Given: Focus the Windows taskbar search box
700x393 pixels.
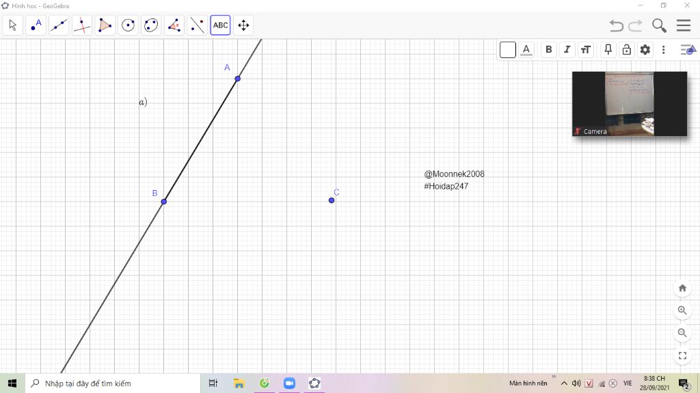Looking at the screenshot, I should tap(113, 383).
